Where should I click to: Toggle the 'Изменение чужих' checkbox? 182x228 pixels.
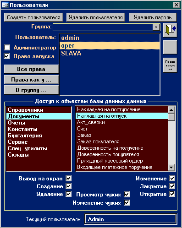click(x=127, y=203)
